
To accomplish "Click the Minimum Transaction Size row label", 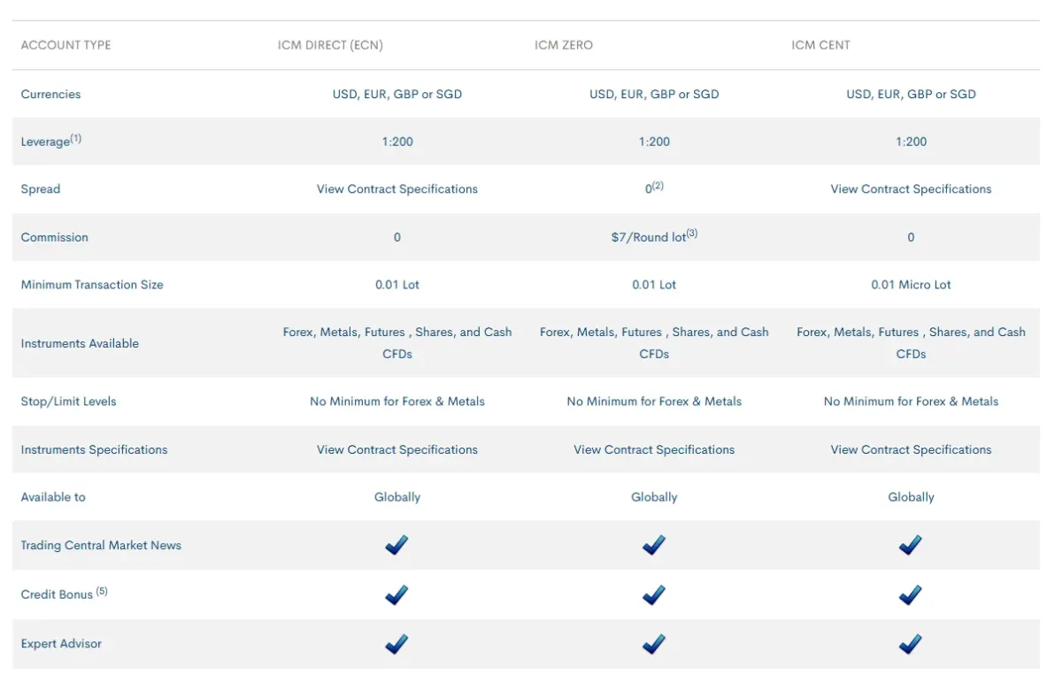I will (92, 284).
